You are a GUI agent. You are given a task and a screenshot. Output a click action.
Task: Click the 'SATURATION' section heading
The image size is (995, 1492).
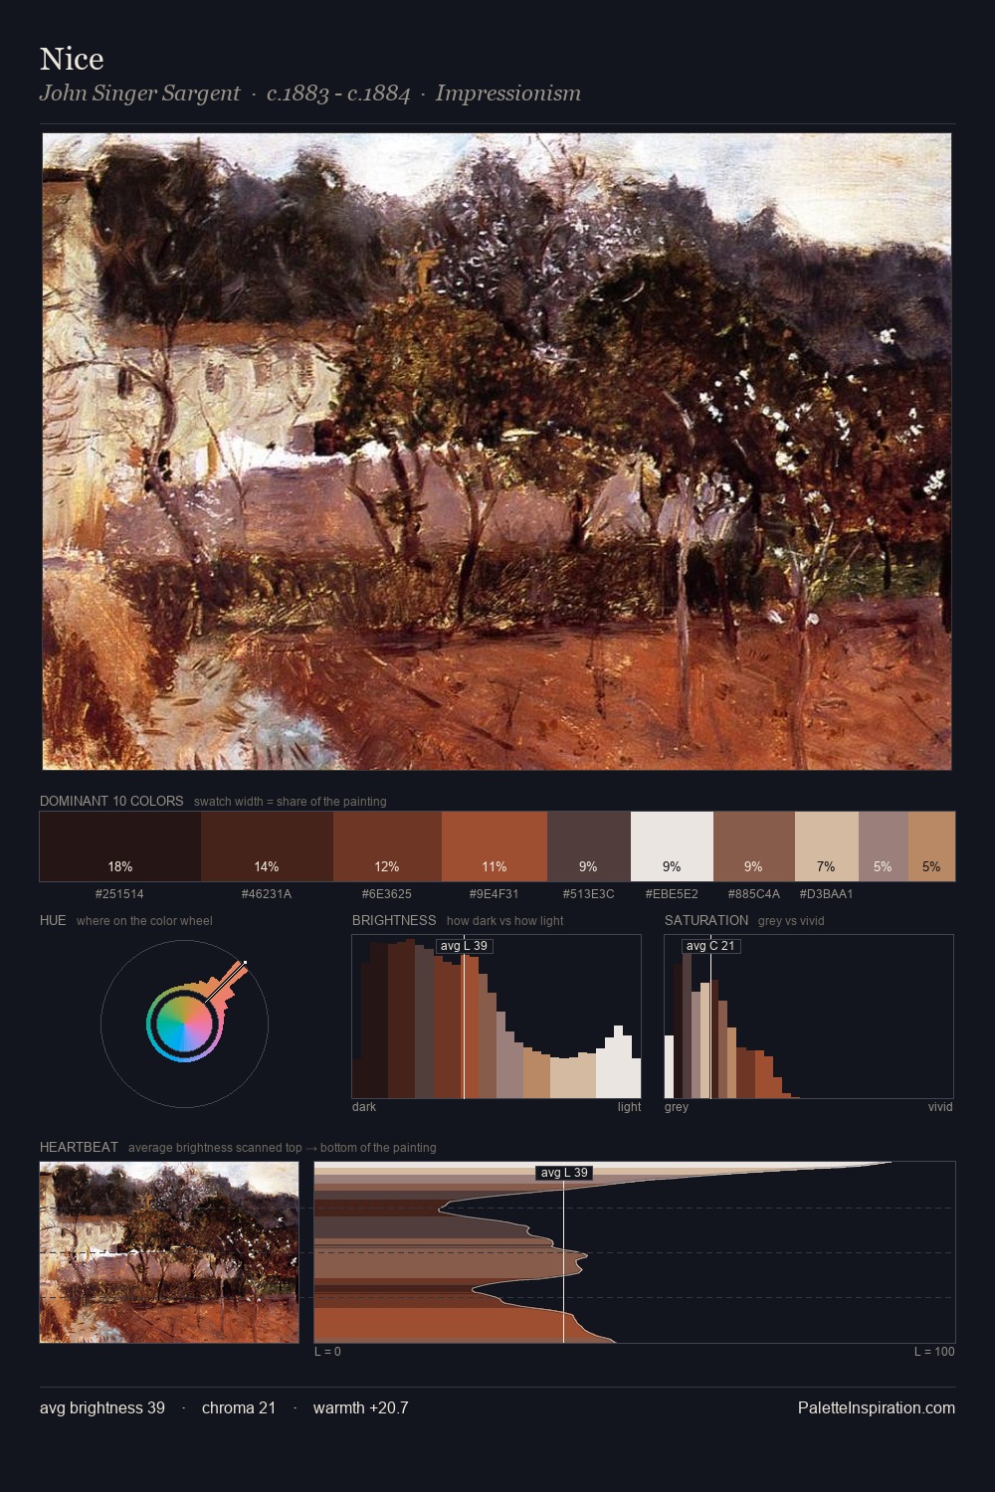[706, 920]
